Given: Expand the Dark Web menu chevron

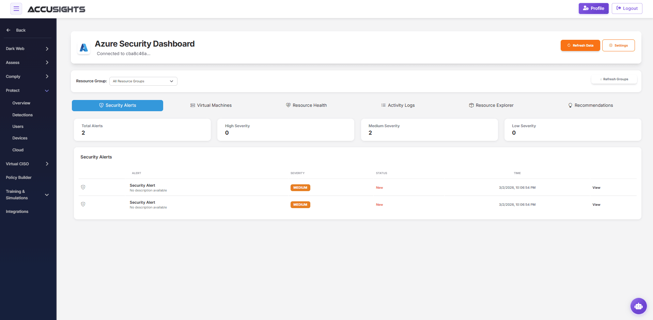Looking at the screenshot, I should [47, 49].
